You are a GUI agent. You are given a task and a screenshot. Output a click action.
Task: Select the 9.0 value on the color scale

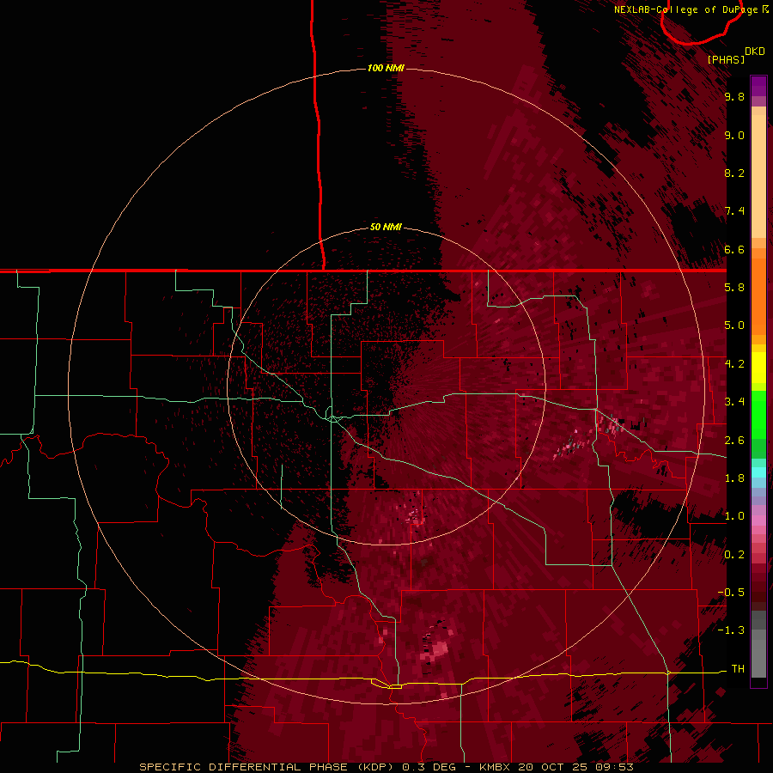[734, 135]
